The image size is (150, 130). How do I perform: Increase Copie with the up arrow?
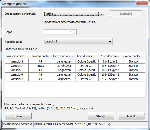tap(74, 31)
